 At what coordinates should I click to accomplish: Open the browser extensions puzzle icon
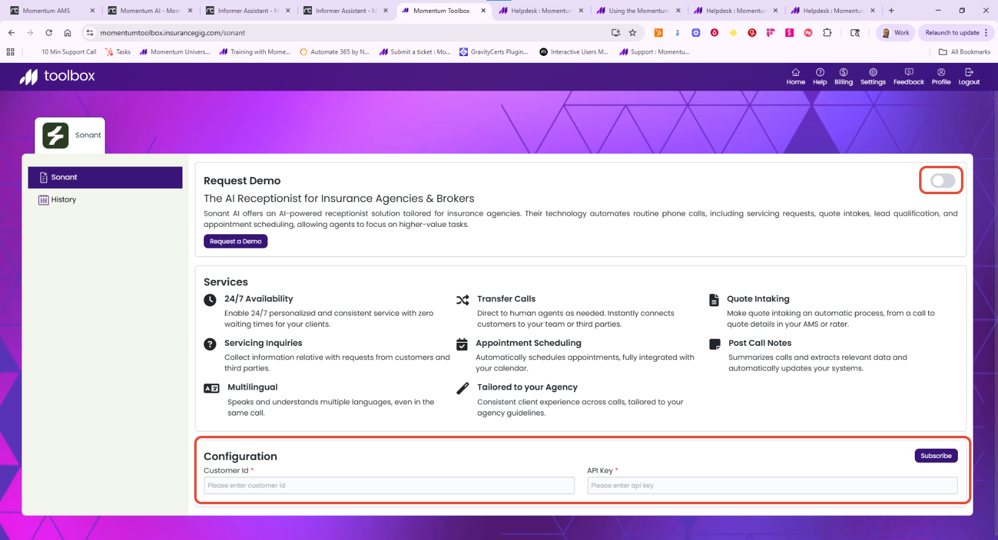point(827,33)
